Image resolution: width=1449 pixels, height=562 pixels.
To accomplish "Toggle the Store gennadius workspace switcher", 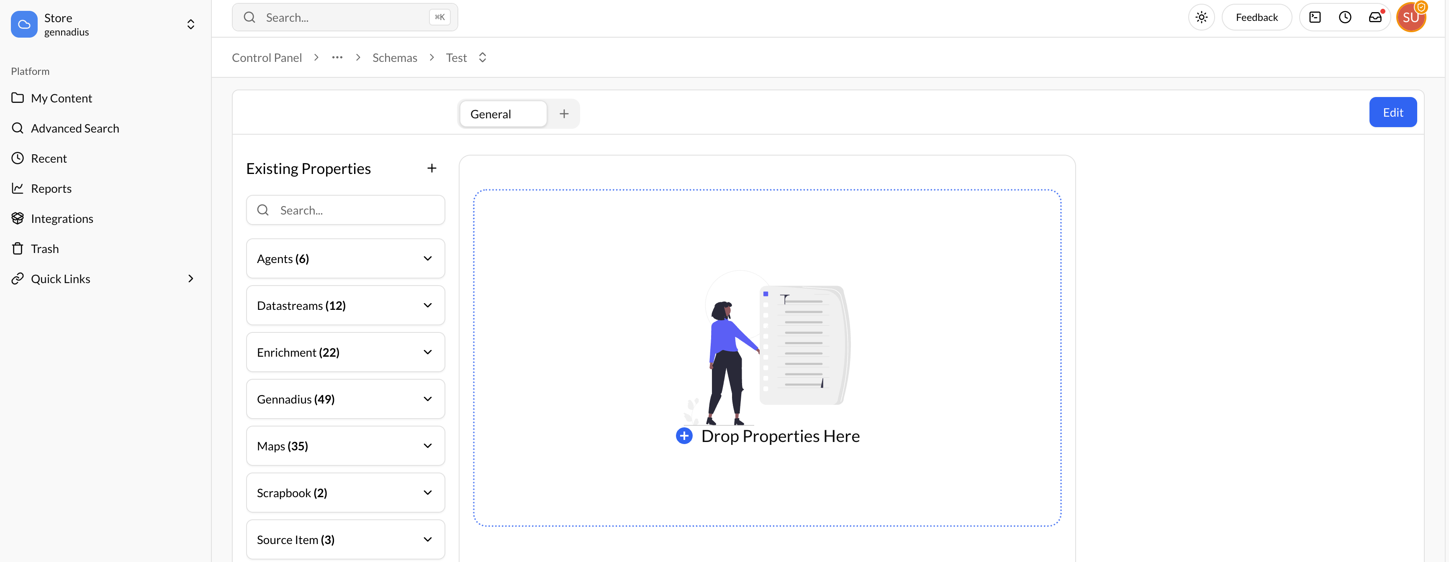I will pos(191,24).
